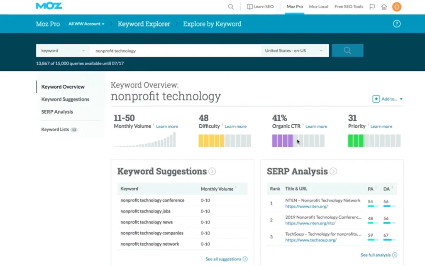This screenshot has height=266, width=425.
Task: Switch to Moz Pro tab
Action: [295, 7]
